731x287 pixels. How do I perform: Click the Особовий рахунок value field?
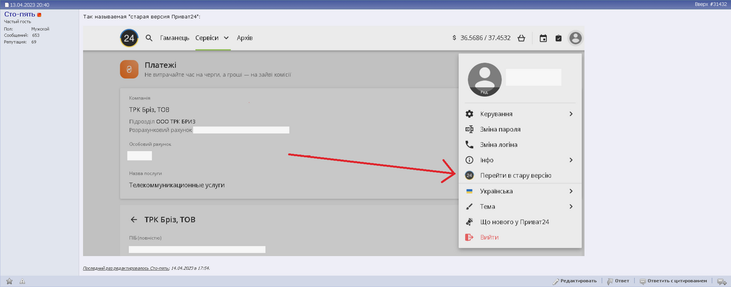coord(139,155)
